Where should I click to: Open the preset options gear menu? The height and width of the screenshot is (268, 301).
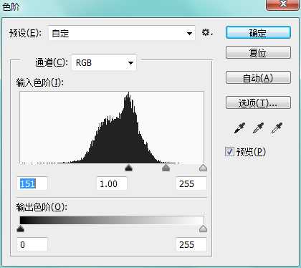pos(207,32)
